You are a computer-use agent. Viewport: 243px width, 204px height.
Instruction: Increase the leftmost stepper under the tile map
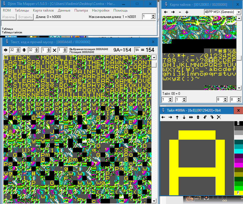[170, 98]
